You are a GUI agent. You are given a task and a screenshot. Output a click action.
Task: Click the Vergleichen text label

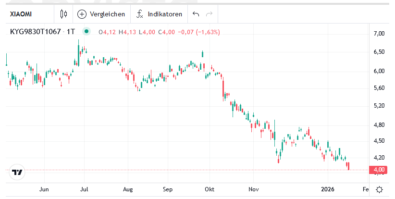tap(107, 14)
